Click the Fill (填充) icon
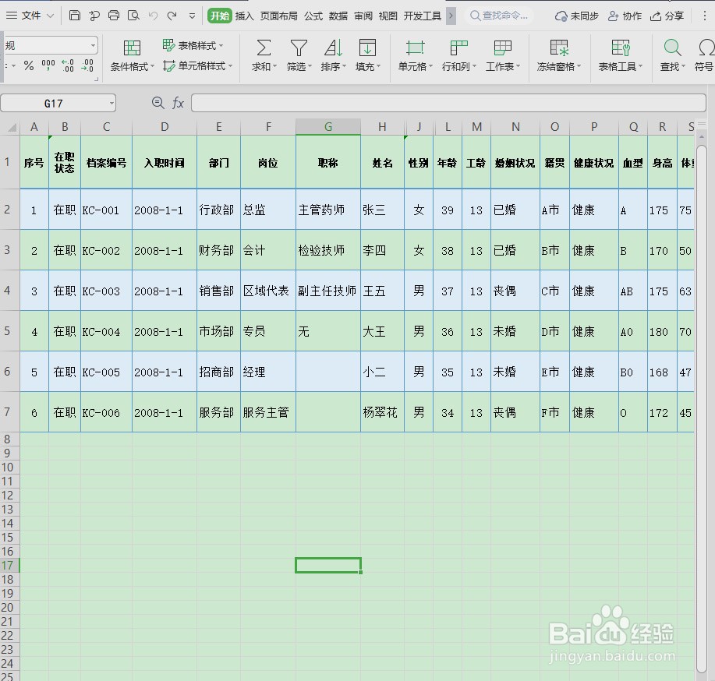715x681 pixels. pos(367,48)
